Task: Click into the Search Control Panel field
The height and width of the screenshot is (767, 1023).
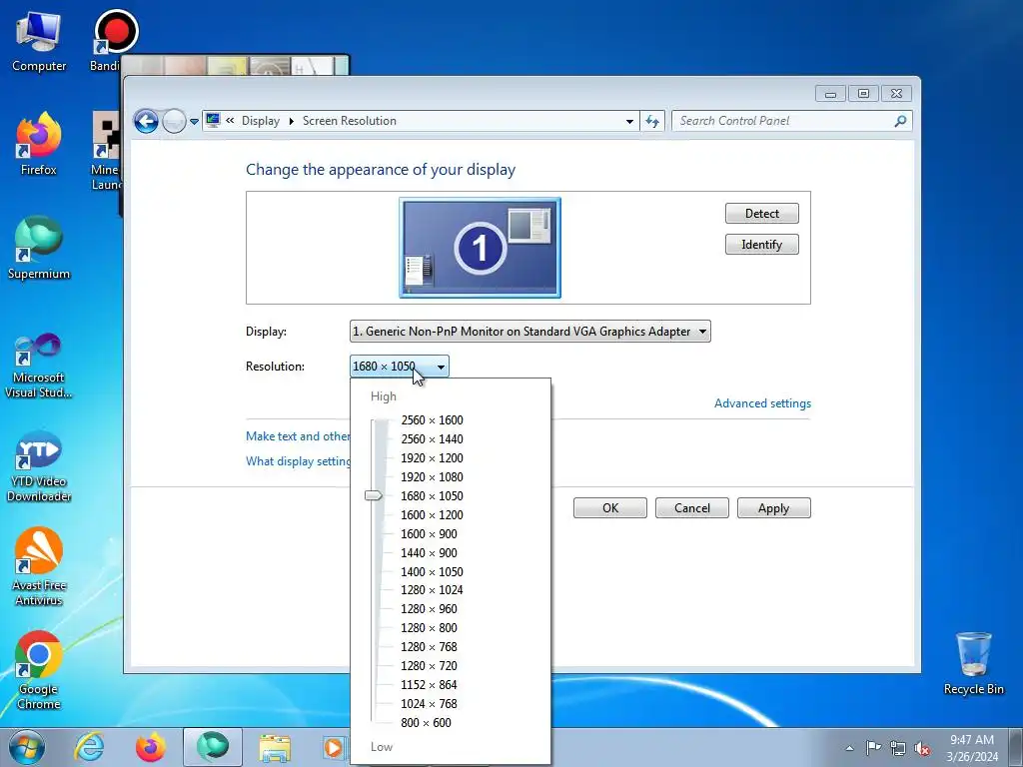Action: tap(783, 121)
